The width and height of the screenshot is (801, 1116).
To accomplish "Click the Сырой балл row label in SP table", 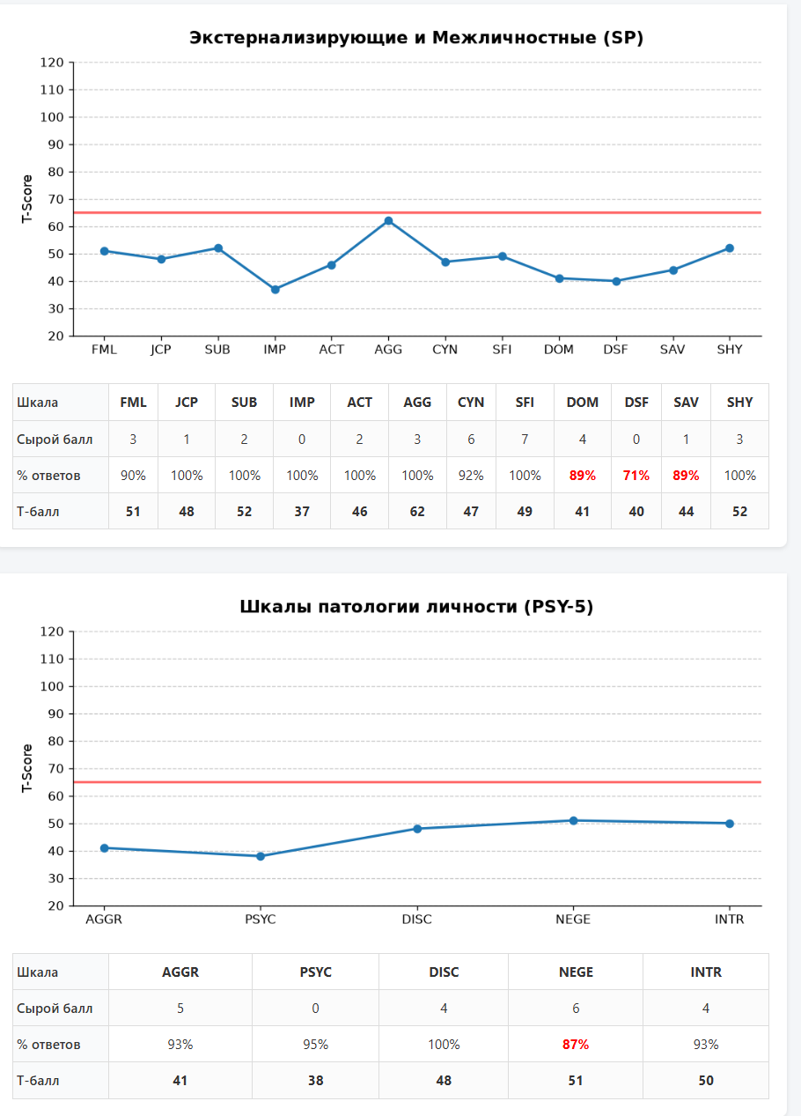I will (x=55, y=439).
